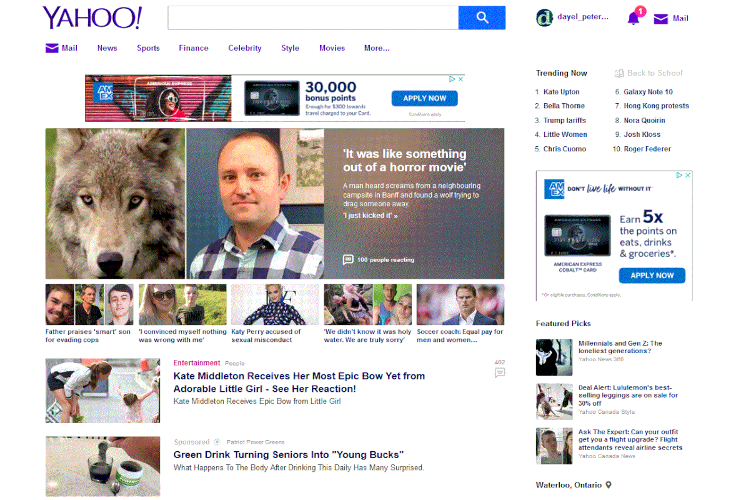The image size is (741, 500).
Task: Click the dayel_peter profile avatar
Action: tap(544, 18)
